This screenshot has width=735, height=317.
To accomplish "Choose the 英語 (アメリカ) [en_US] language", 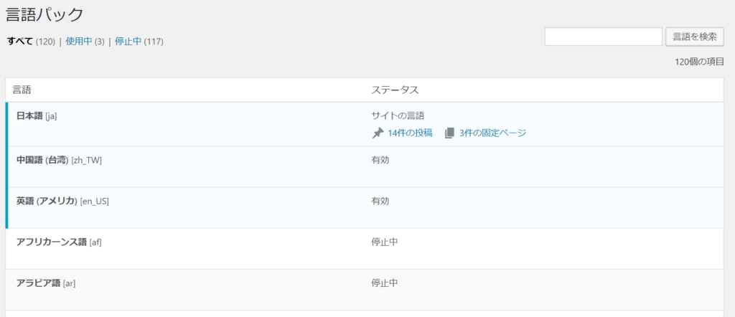I will pos(62,201).
